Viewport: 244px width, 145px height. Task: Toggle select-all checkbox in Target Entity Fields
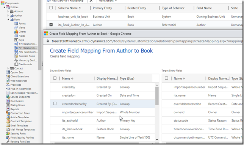pyautogui.click(x=166, y=78)
